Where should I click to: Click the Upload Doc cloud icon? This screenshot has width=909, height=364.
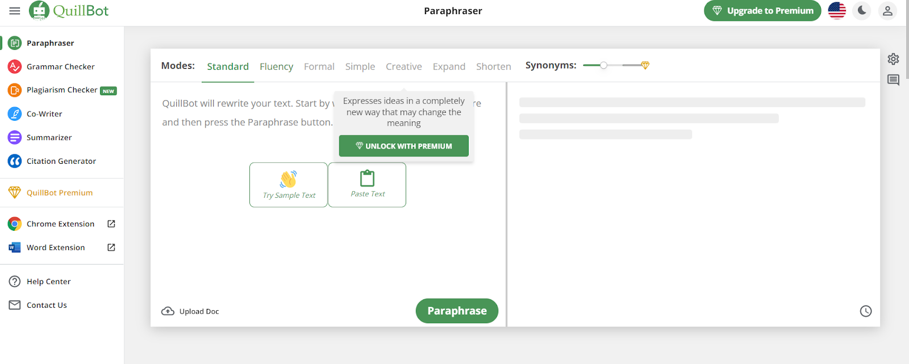(168, 311)
